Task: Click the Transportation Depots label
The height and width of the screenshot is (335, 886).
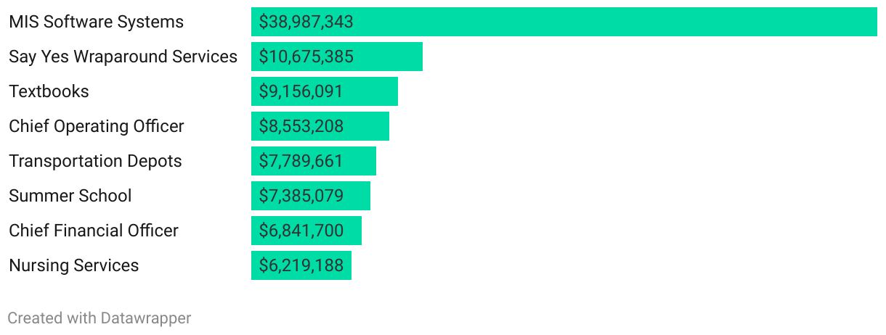Action: 95,161
